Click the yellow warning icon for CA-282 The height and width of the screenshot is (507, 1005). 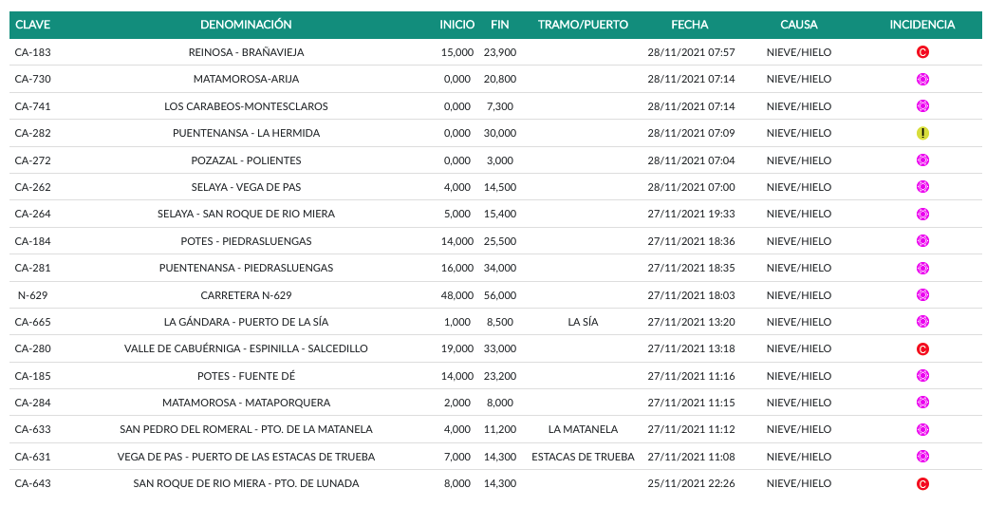coord(921,133)
